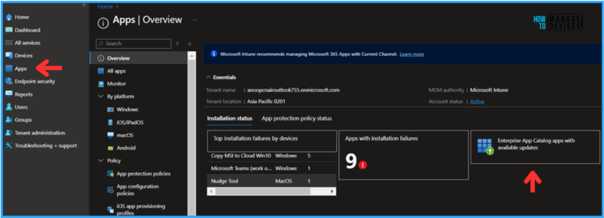Open Endpoint security shield icon
Screen dimensions: 604x218
pos(9,81)
